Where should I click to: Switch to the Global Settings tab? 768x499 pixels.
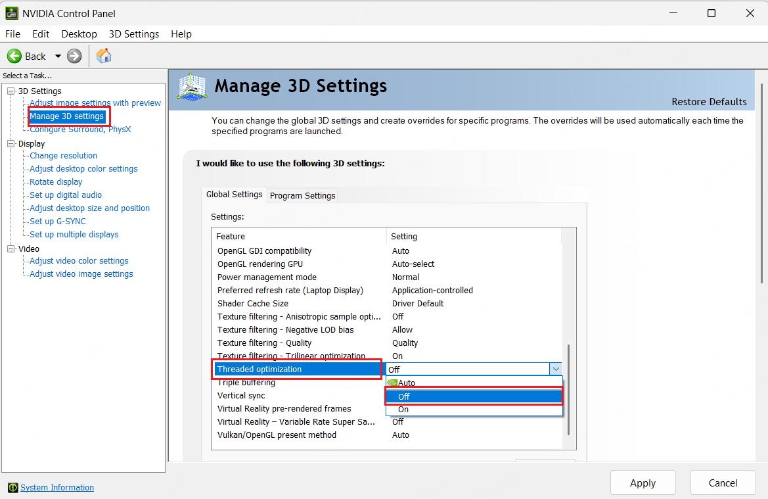[234, 195]
